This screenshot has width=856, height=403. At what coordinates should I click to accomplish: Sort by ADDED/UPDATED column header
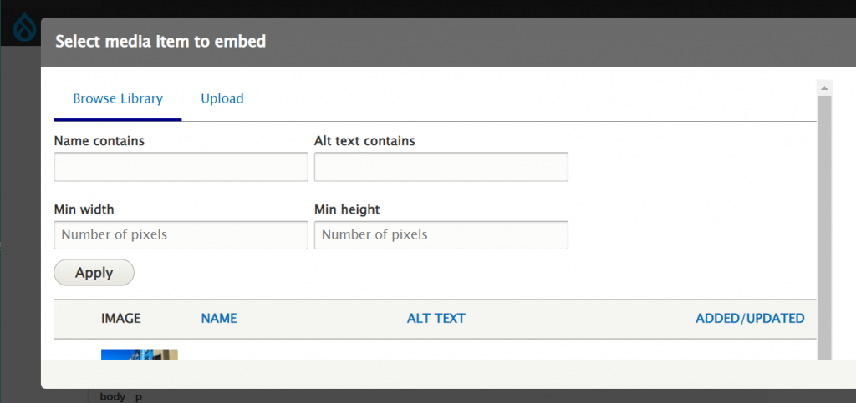tap(749, 318)
